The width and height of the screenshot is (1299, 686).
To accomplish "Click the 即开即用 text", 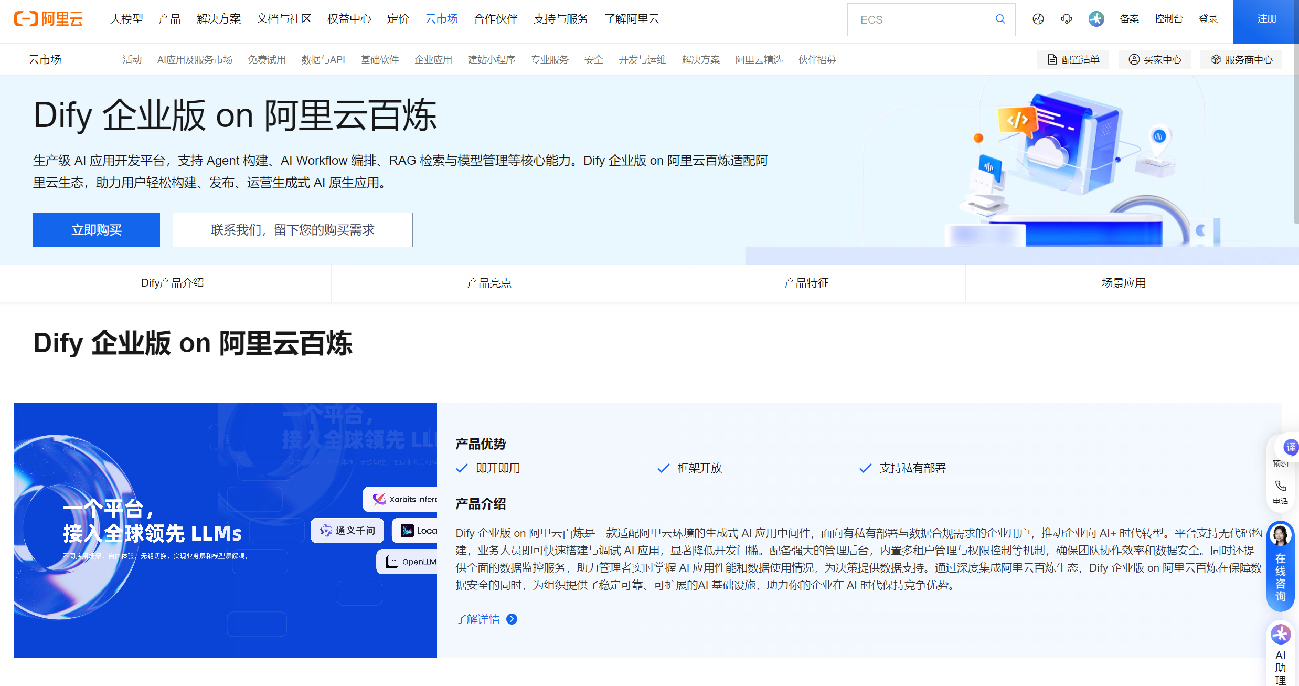I will (498, 468).
